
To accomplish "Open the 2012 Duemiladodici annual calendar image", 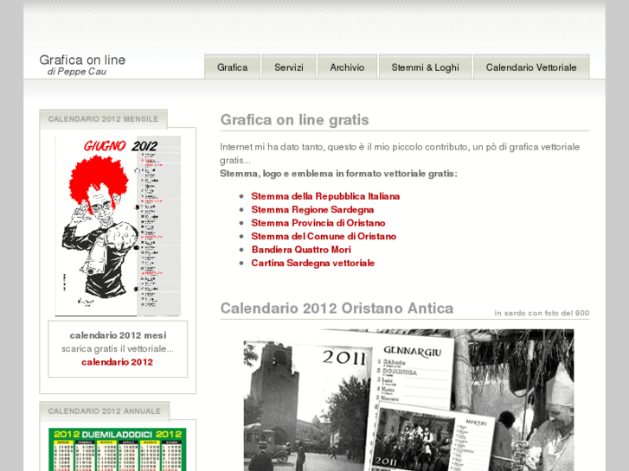I will [117, 449].
